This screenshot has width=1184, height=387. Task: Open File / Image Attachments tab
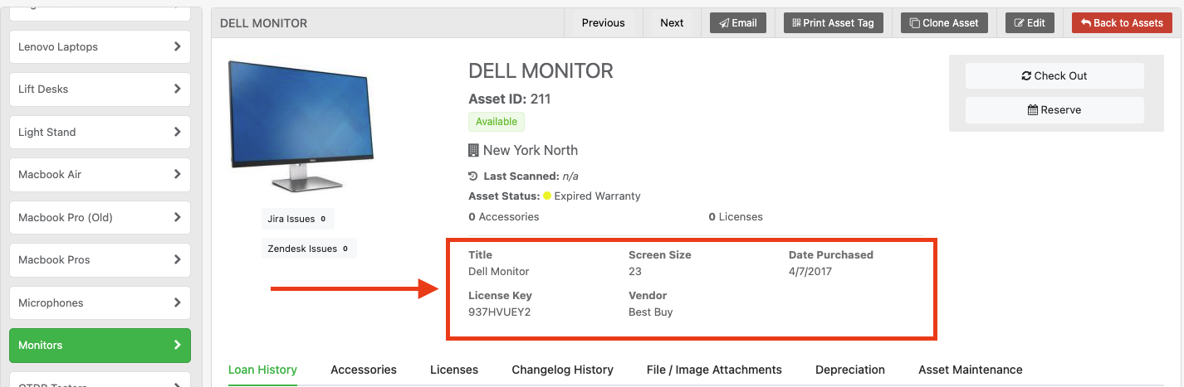(x=714, y=370)
